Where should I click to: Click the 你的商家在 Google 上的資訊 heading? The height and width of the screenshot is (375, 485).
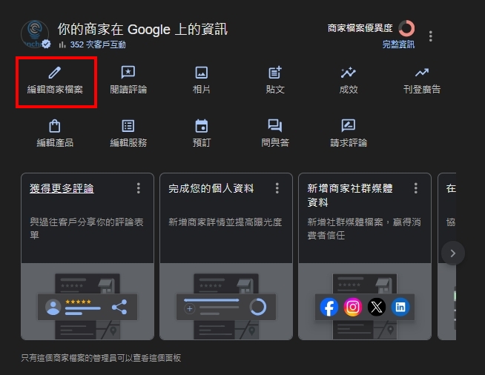click(x=142, y=30)
